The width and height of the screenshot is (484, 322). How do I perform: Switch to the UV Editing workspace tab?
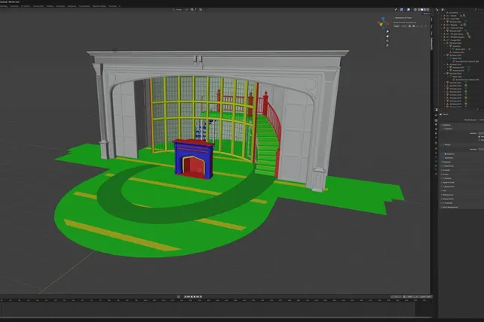[26, 6]
